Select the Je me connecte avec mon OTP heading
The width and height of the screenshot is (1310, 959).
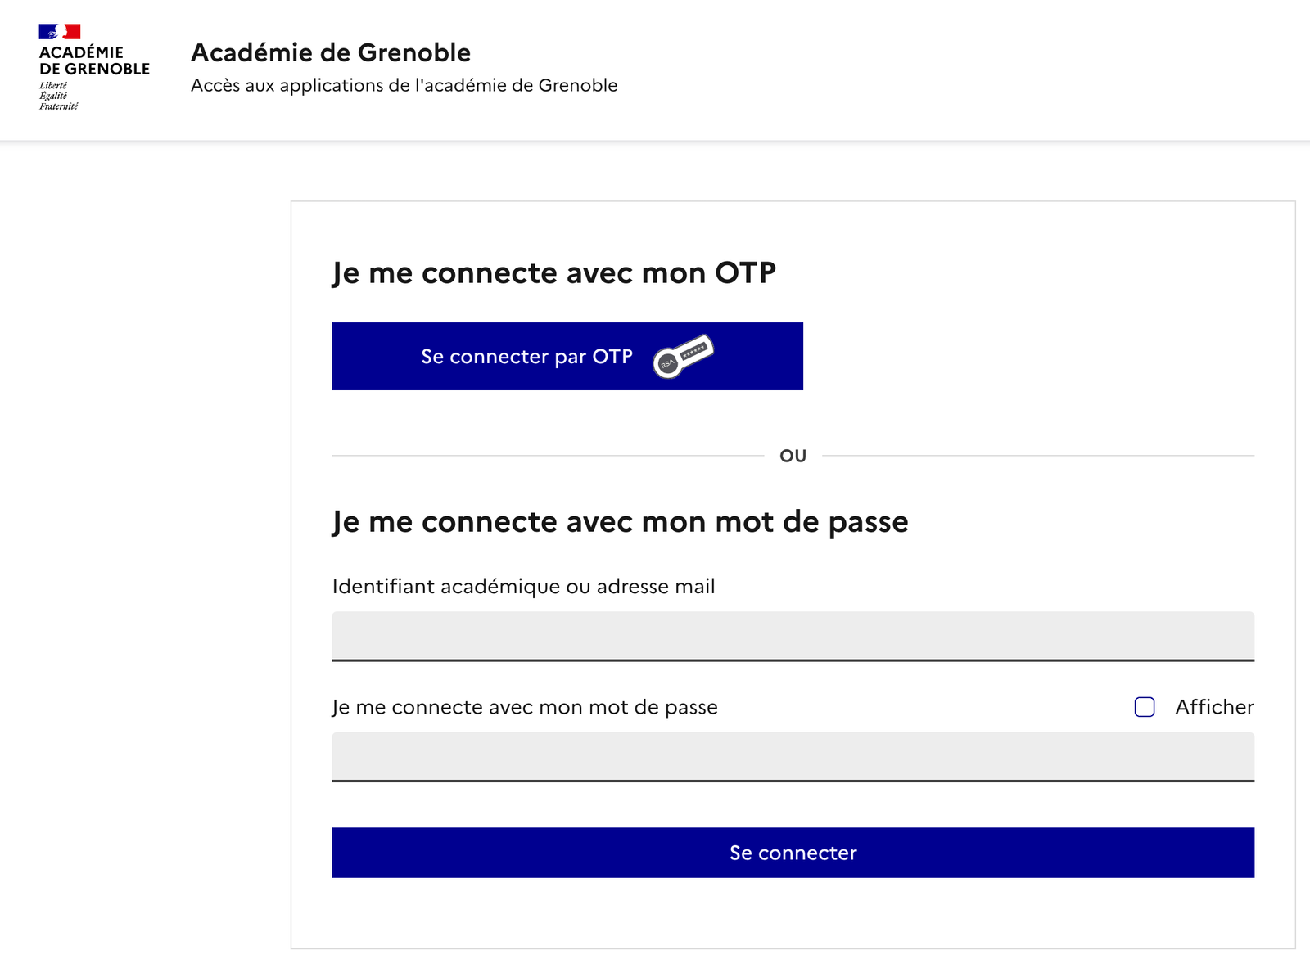pyautogui.click(x=553, y=272)
